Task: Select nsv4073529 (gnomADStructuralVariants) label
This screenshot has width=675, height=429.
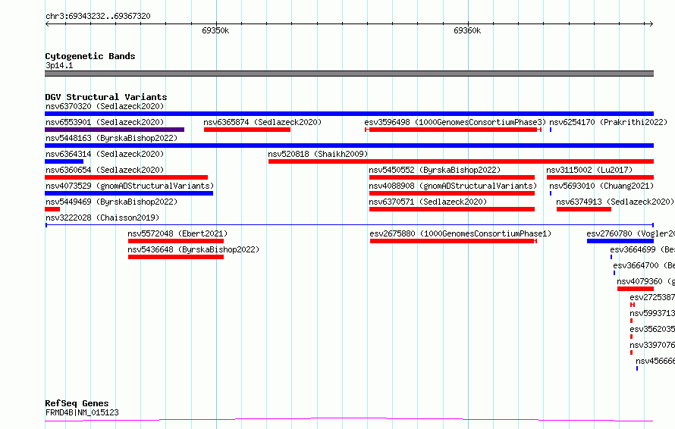Action: 130,186
